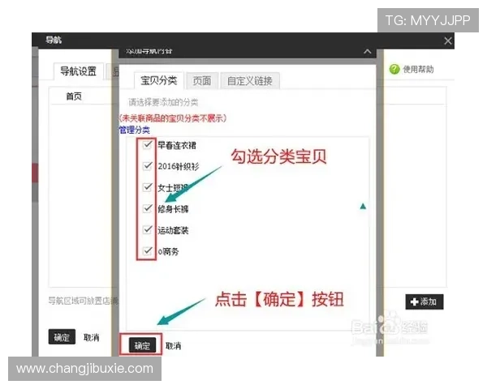Viewport: 487px width, 389px height.
Task: Open the 页面 tab
Action: point(202,81)
